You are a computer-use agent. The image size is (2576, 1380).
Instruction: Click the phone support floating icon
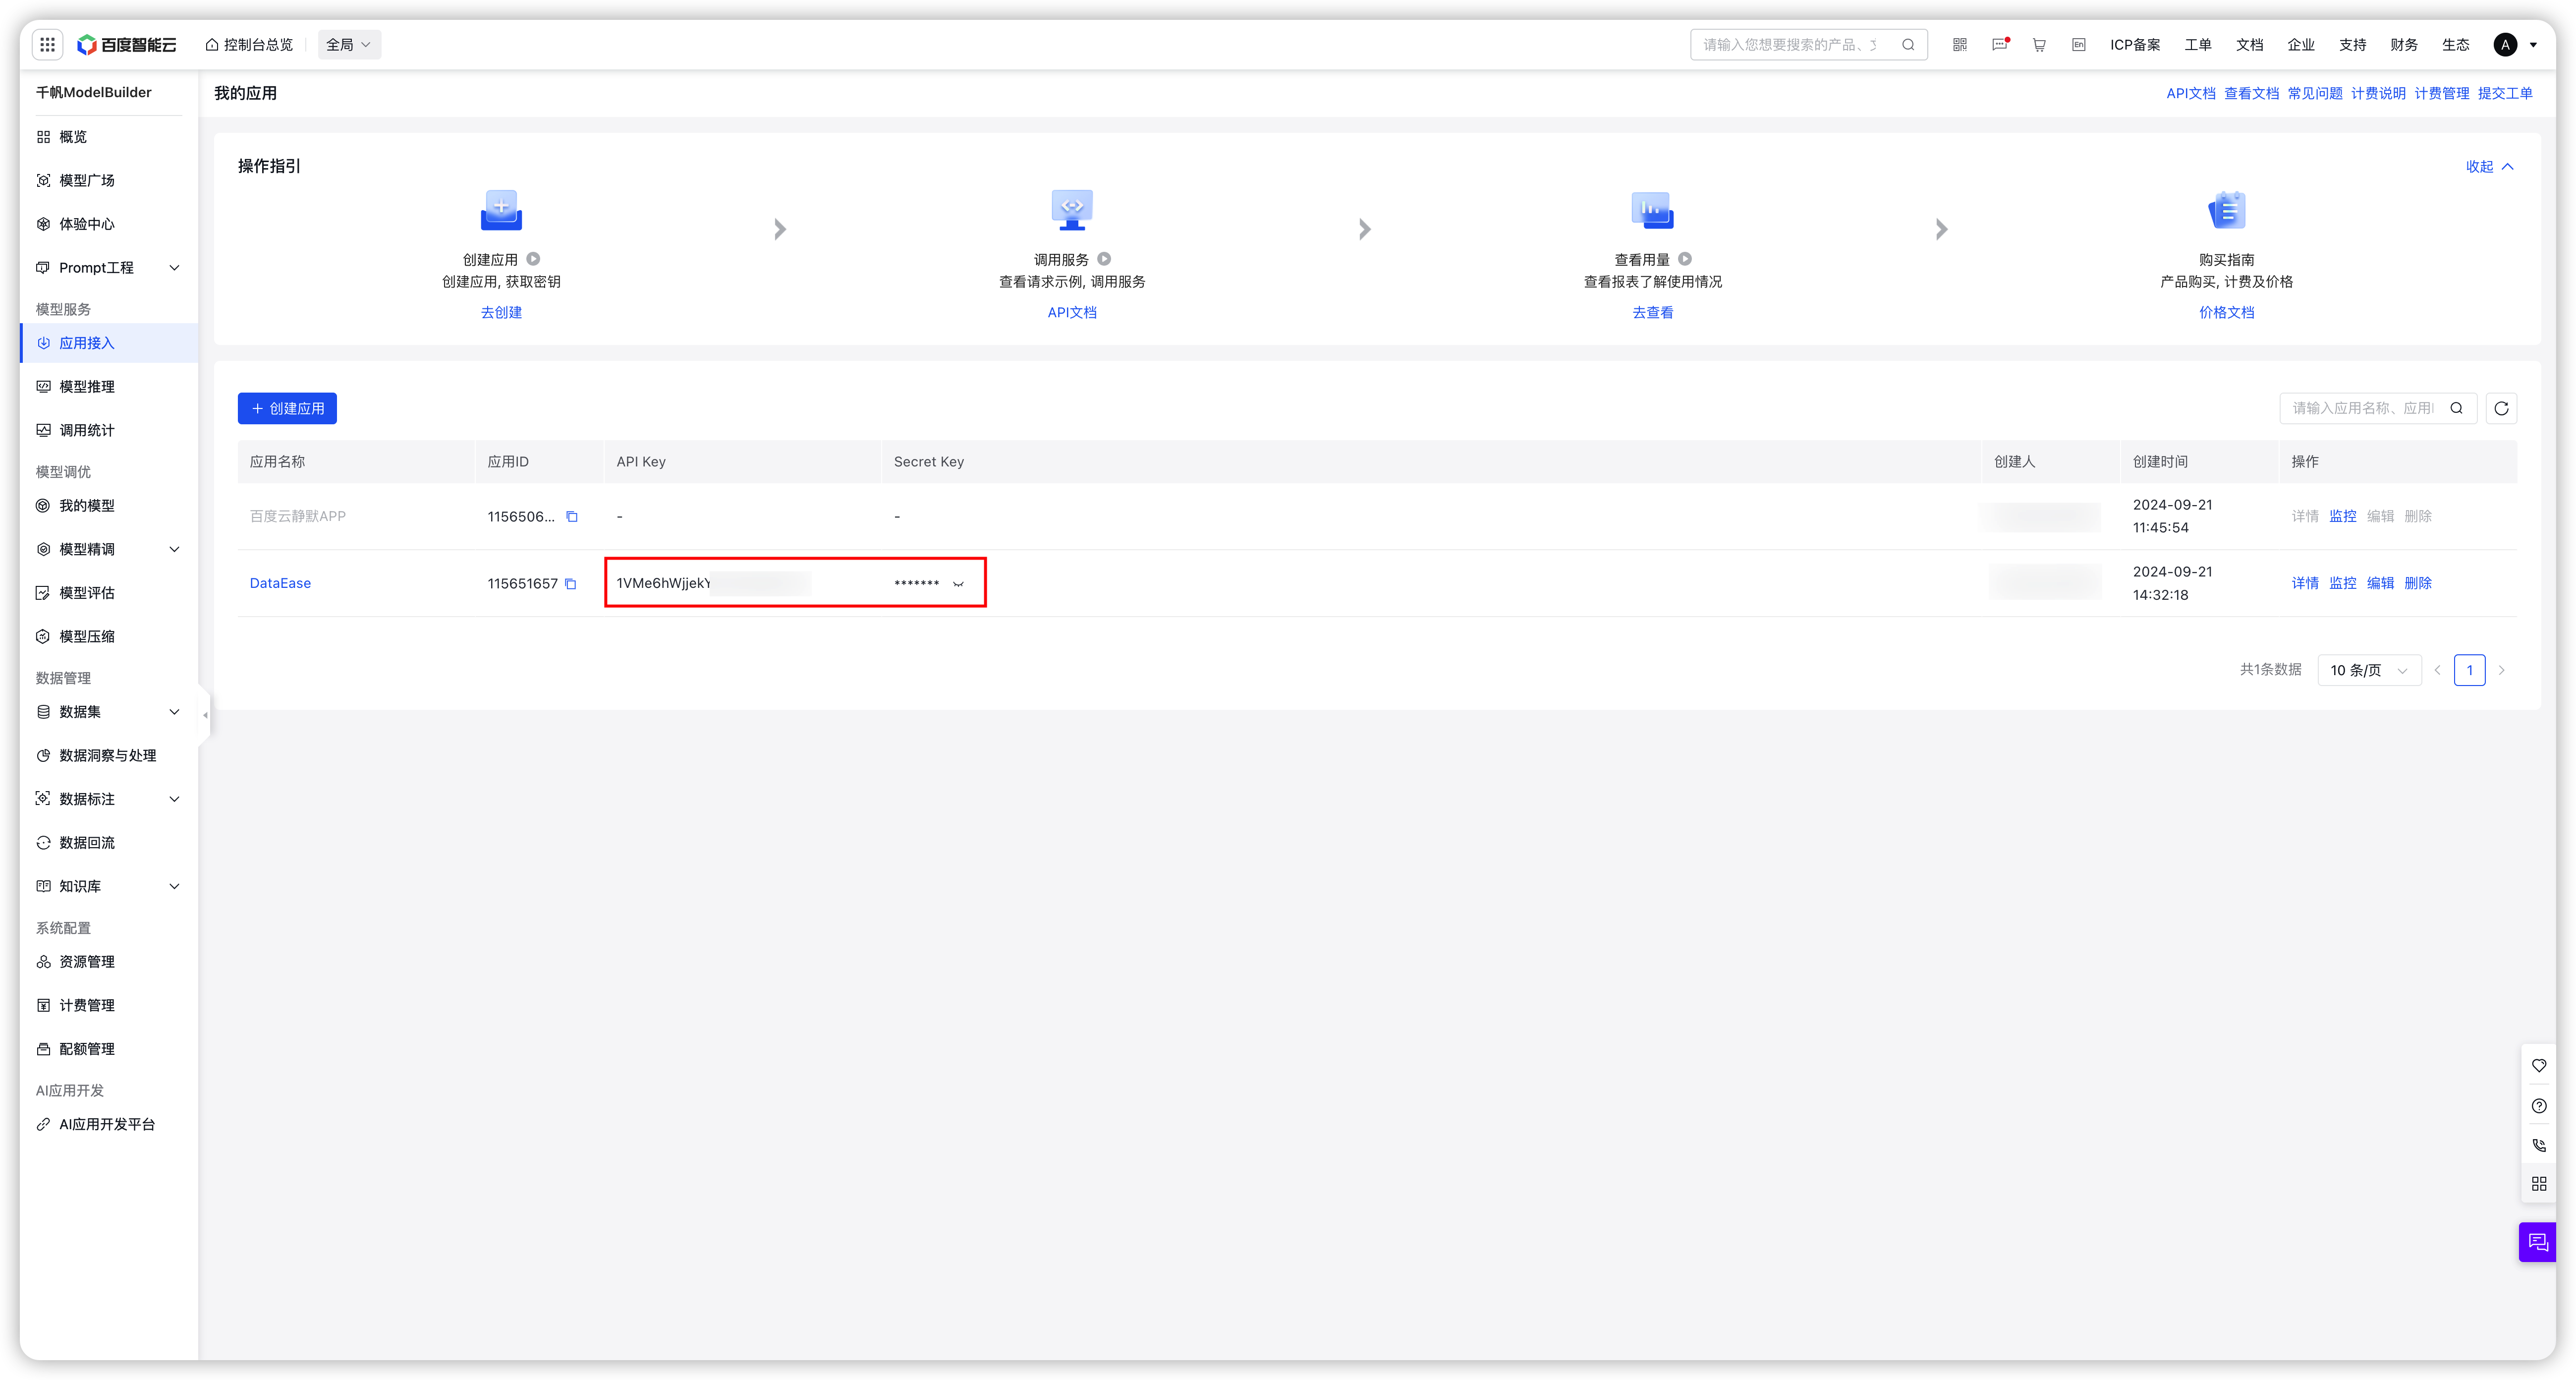coord(2539,1145)
